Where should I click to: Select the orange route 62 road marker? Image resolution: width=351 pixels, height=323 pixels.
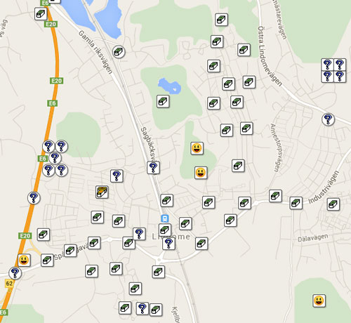[9, 284]
